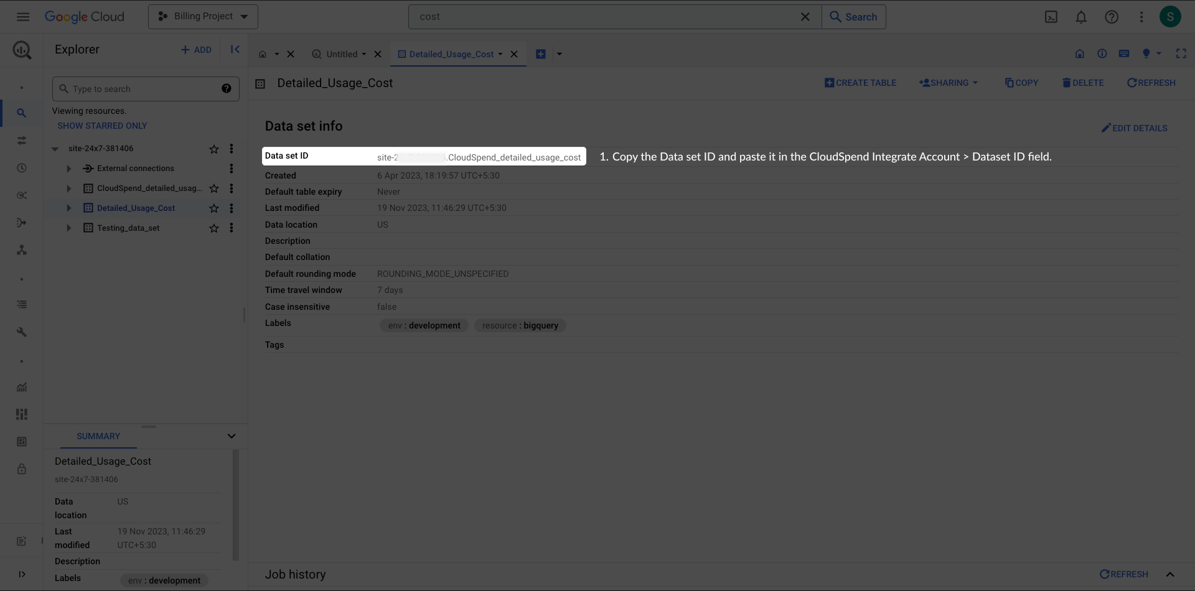1195x591 pixels.
Task: Star the Testing_data_set dataset
Action: click(x=213, y=228)
